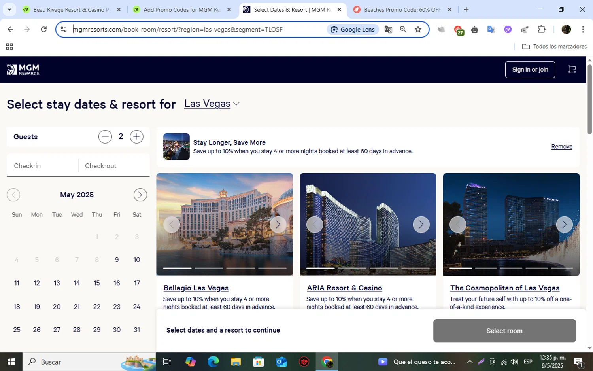Click the address bar URL
Viewport: 593px width, 371px height.
pyautogui.click(x=178, y=29)
